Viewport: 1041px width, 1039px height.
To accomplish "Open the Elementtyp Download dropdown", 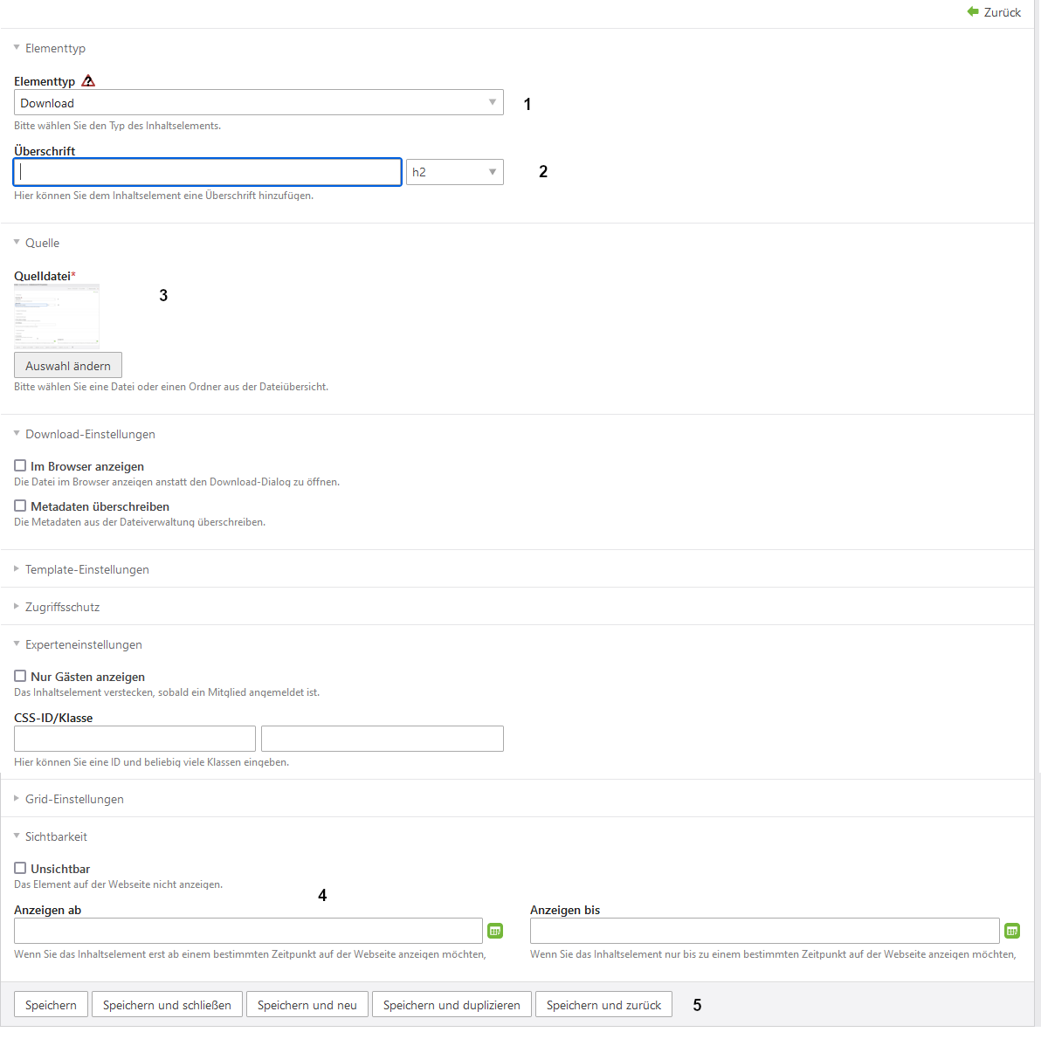I will pos(259,103).
